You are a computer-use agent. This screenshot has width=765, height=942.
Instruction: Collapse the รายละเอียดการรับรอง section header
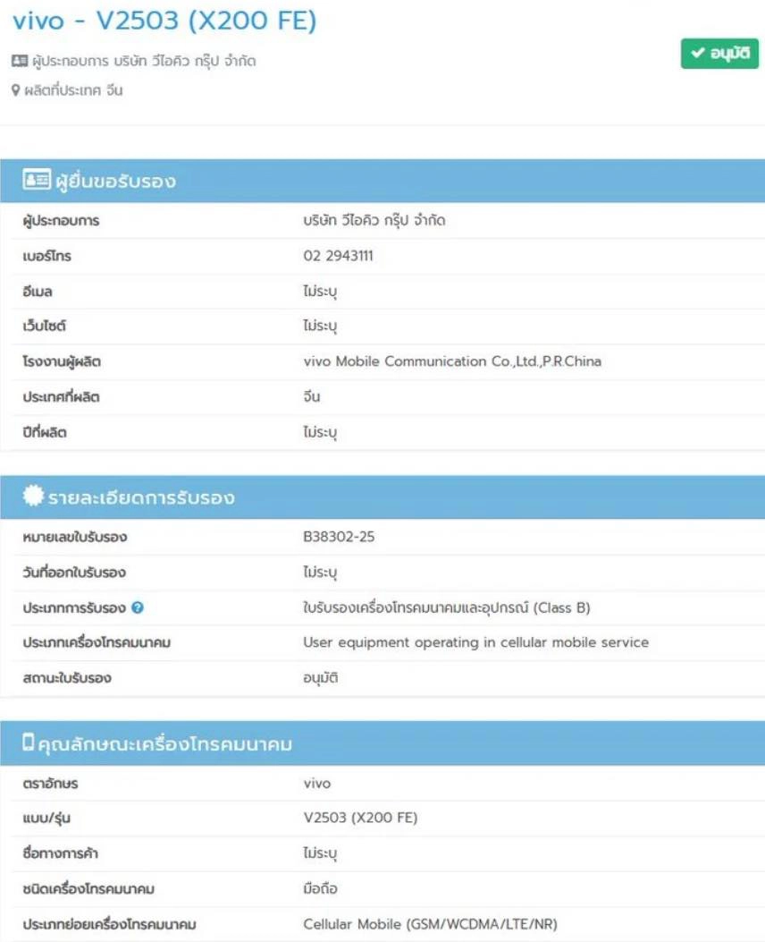click(x=382, y=497)
